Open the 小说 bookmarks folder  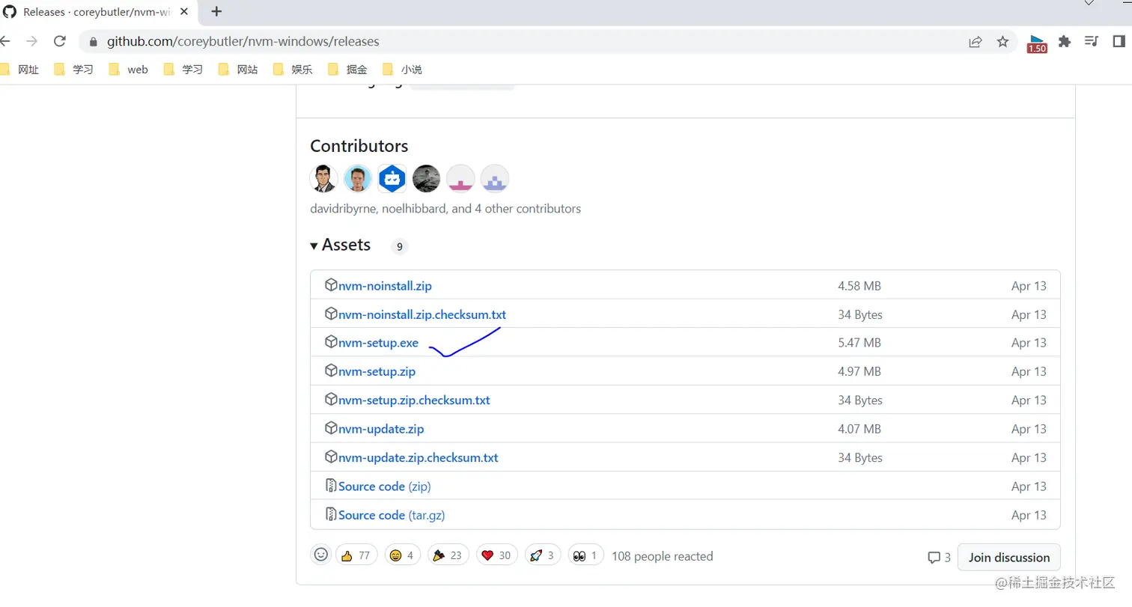pos(402,70)
